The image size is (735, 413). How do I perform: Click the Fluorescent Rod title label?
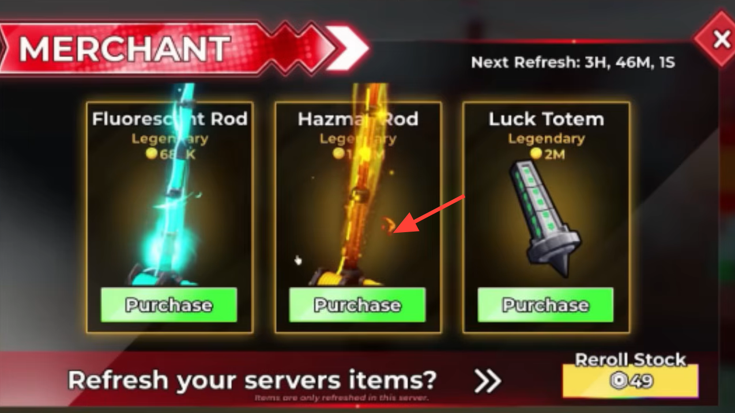click(x=169, y=119)
